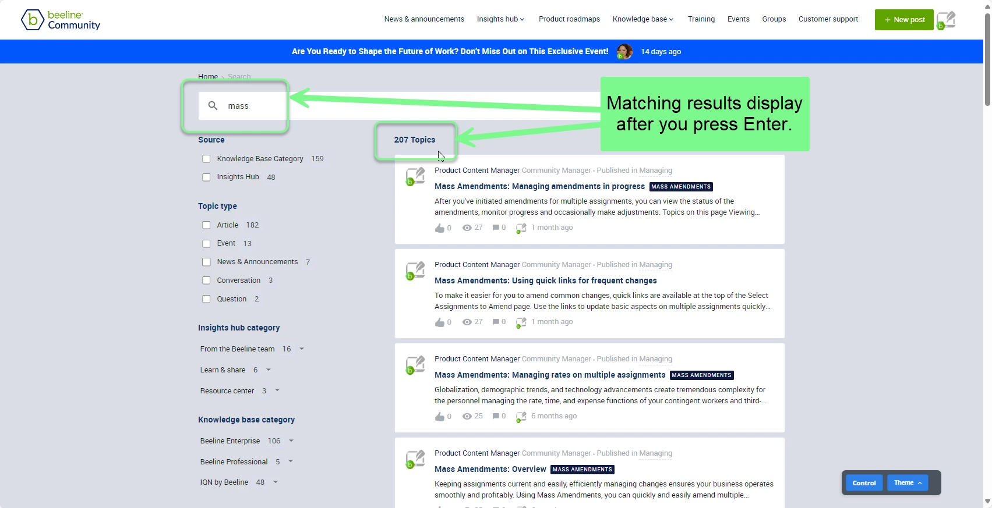Viewport: 992px width, 508px height.
Task: Click the New post button
Action: pos(904,20)
